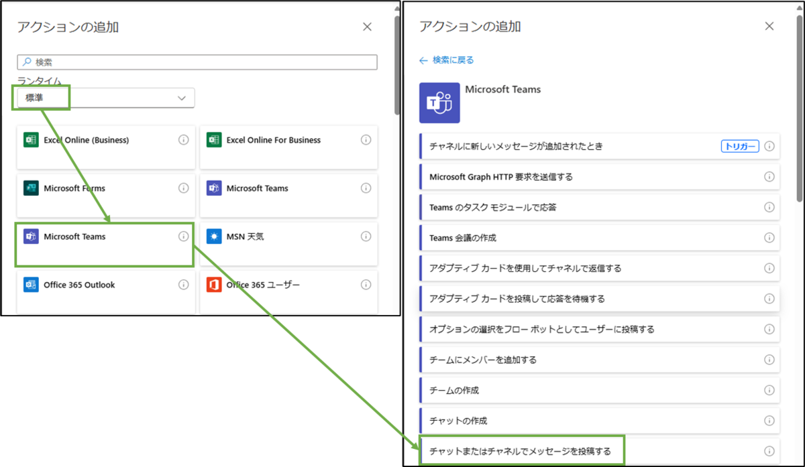
Task: Select Teams のタスク モジュールで応答 action
Action: 600,207
